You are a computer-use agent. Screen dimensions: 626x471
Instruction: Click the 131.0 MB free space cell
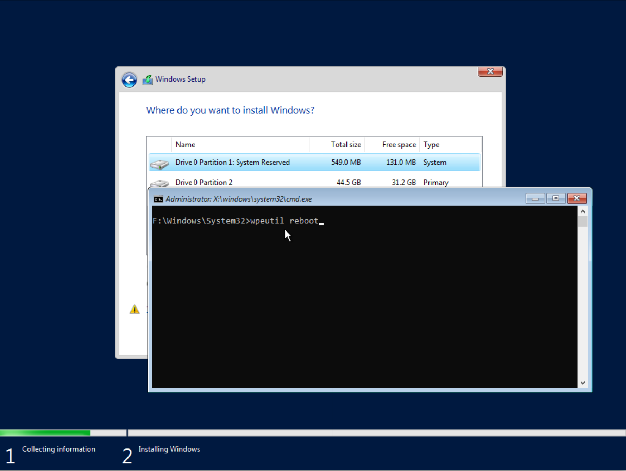pos(401,162)
